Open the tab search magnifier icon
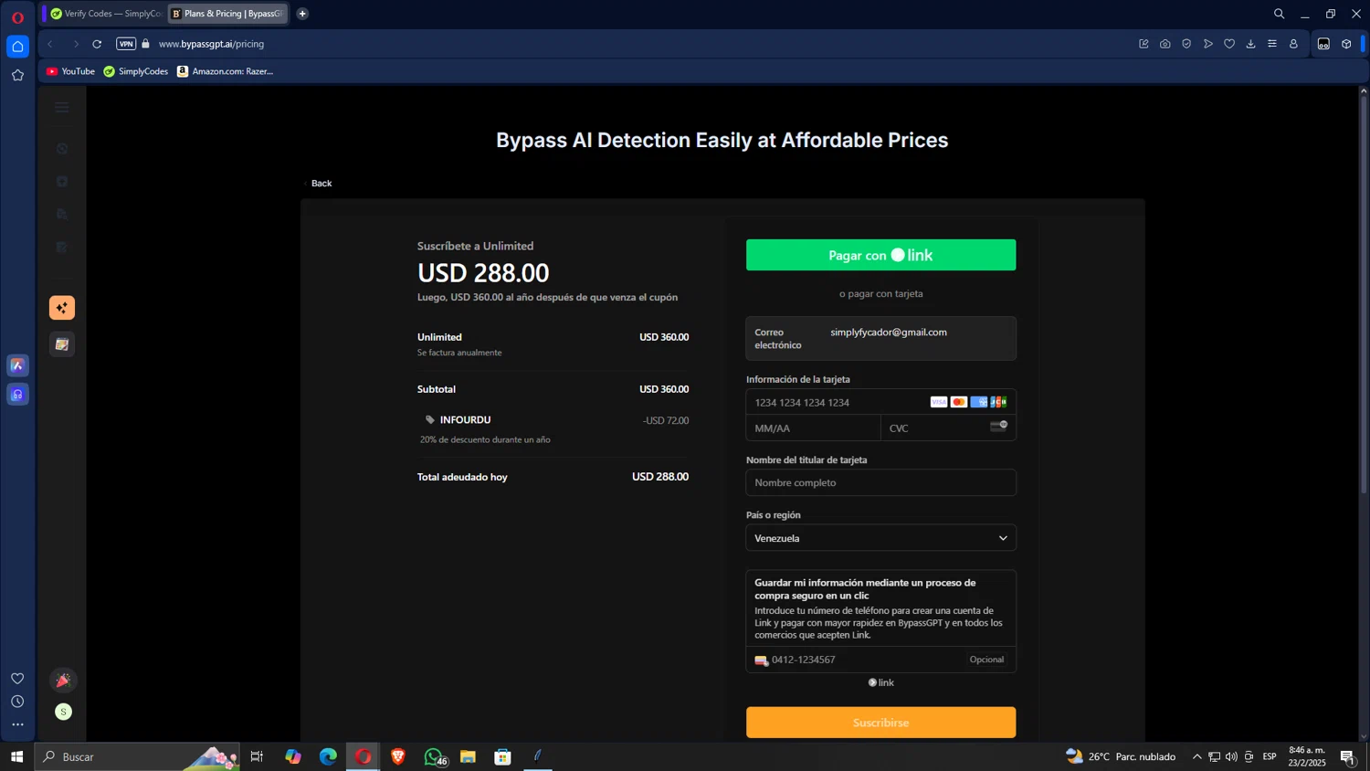 (1279, 14)
